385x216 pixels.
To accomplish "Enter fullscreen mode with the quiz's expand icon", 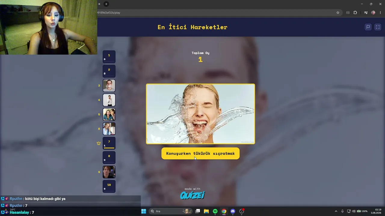I will (x=378, y=27).
